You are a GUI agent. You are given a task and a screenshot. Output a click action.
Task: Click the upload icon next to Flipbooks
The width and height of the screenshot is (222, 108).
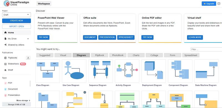click(28, 58)
